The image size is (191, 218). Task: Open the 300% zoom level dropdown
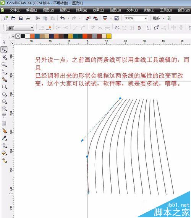tap(146, 18)
